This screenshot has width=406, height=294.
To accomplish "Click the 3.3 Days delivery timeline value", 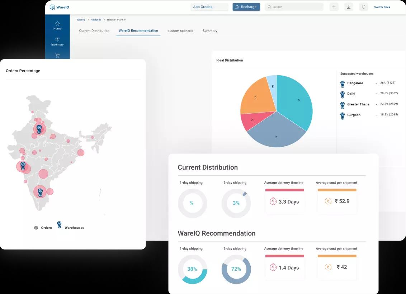I will coord(289,202).
